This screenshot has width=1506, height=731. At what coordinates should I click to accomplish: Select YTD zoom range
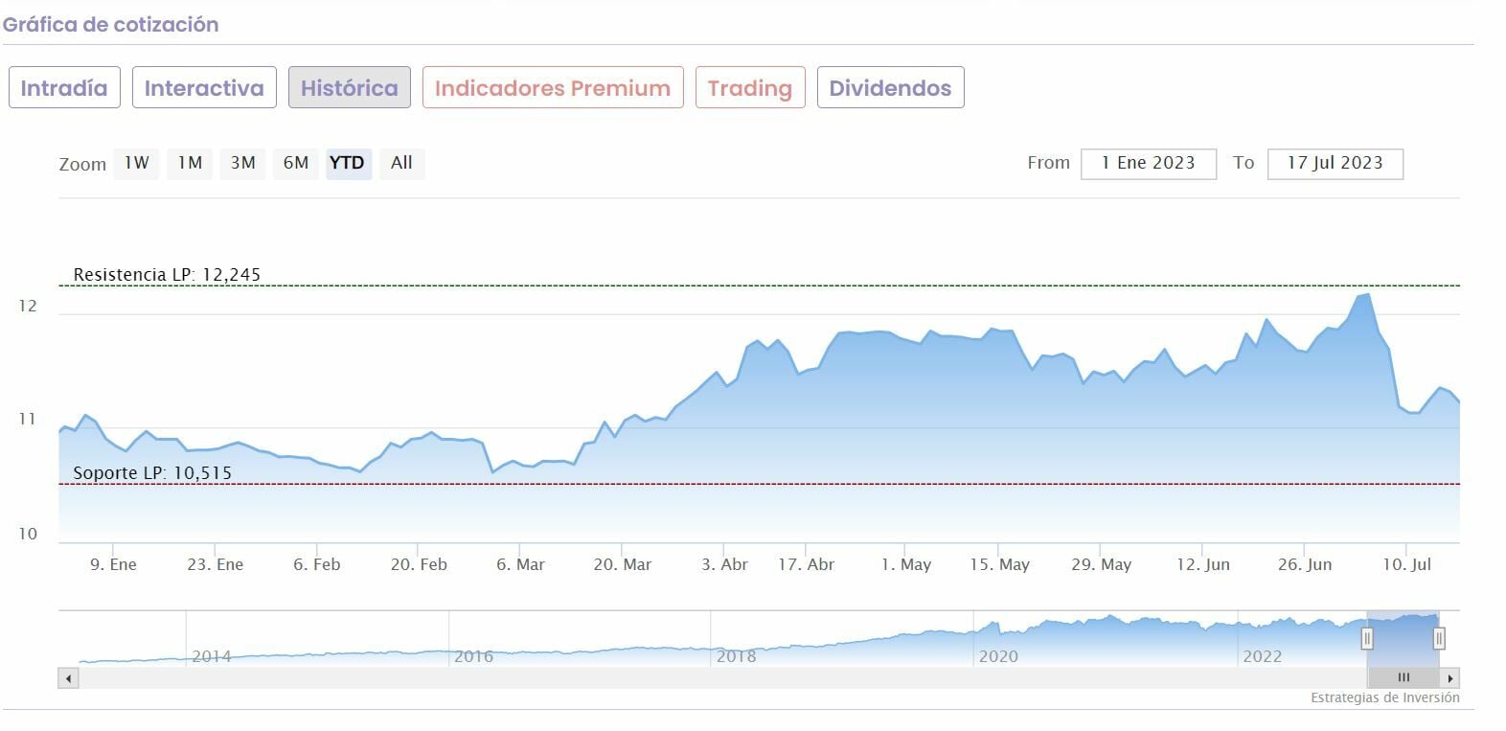(347, 163)
